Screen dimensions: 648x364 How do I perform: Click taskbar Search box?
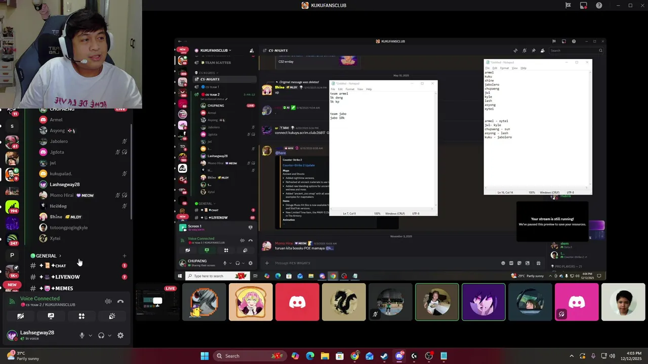pyautogui.click(x=249, y=356)
